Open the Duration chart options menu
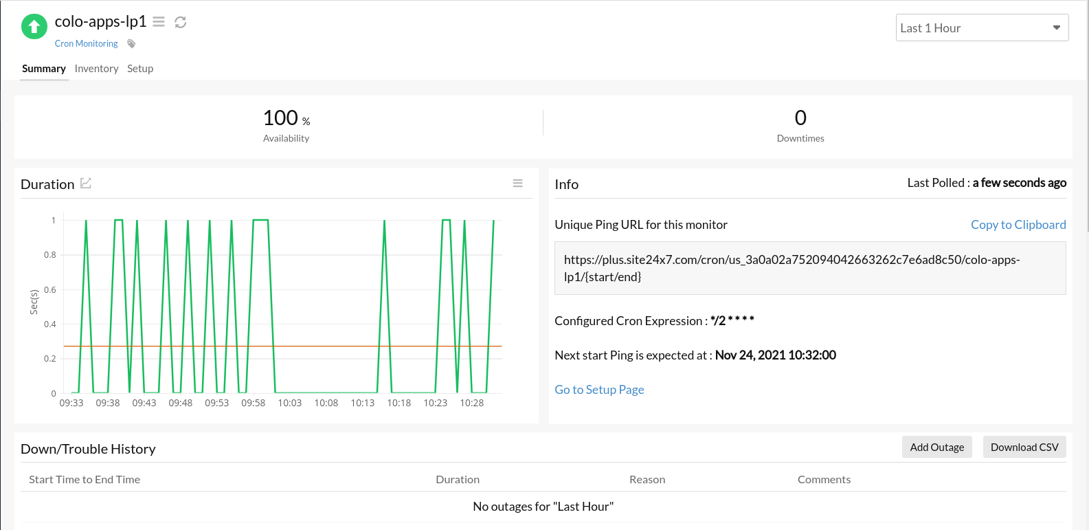 coord(518,184)
